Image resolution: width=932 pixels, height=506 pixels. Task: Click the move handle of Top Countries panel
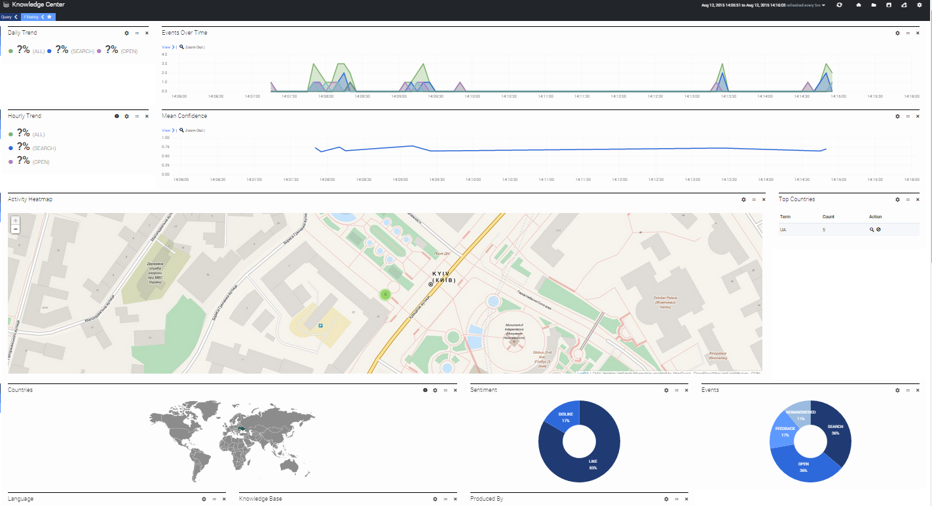pyautogui.click(x=908, y=199)
